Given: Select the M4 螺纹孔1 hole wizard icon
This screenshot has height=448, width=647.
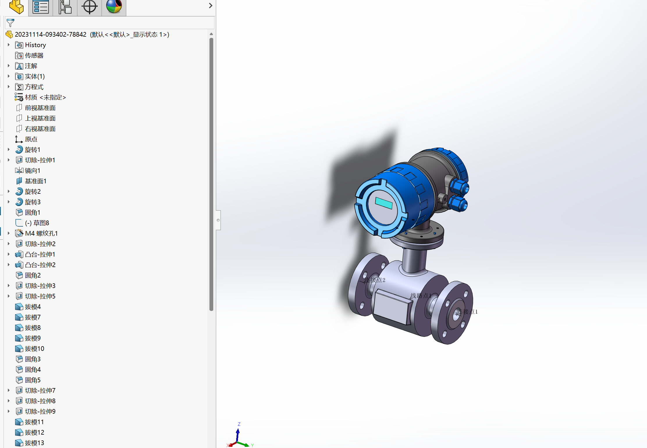Looking at the screenshot, I should coord(19,233).
